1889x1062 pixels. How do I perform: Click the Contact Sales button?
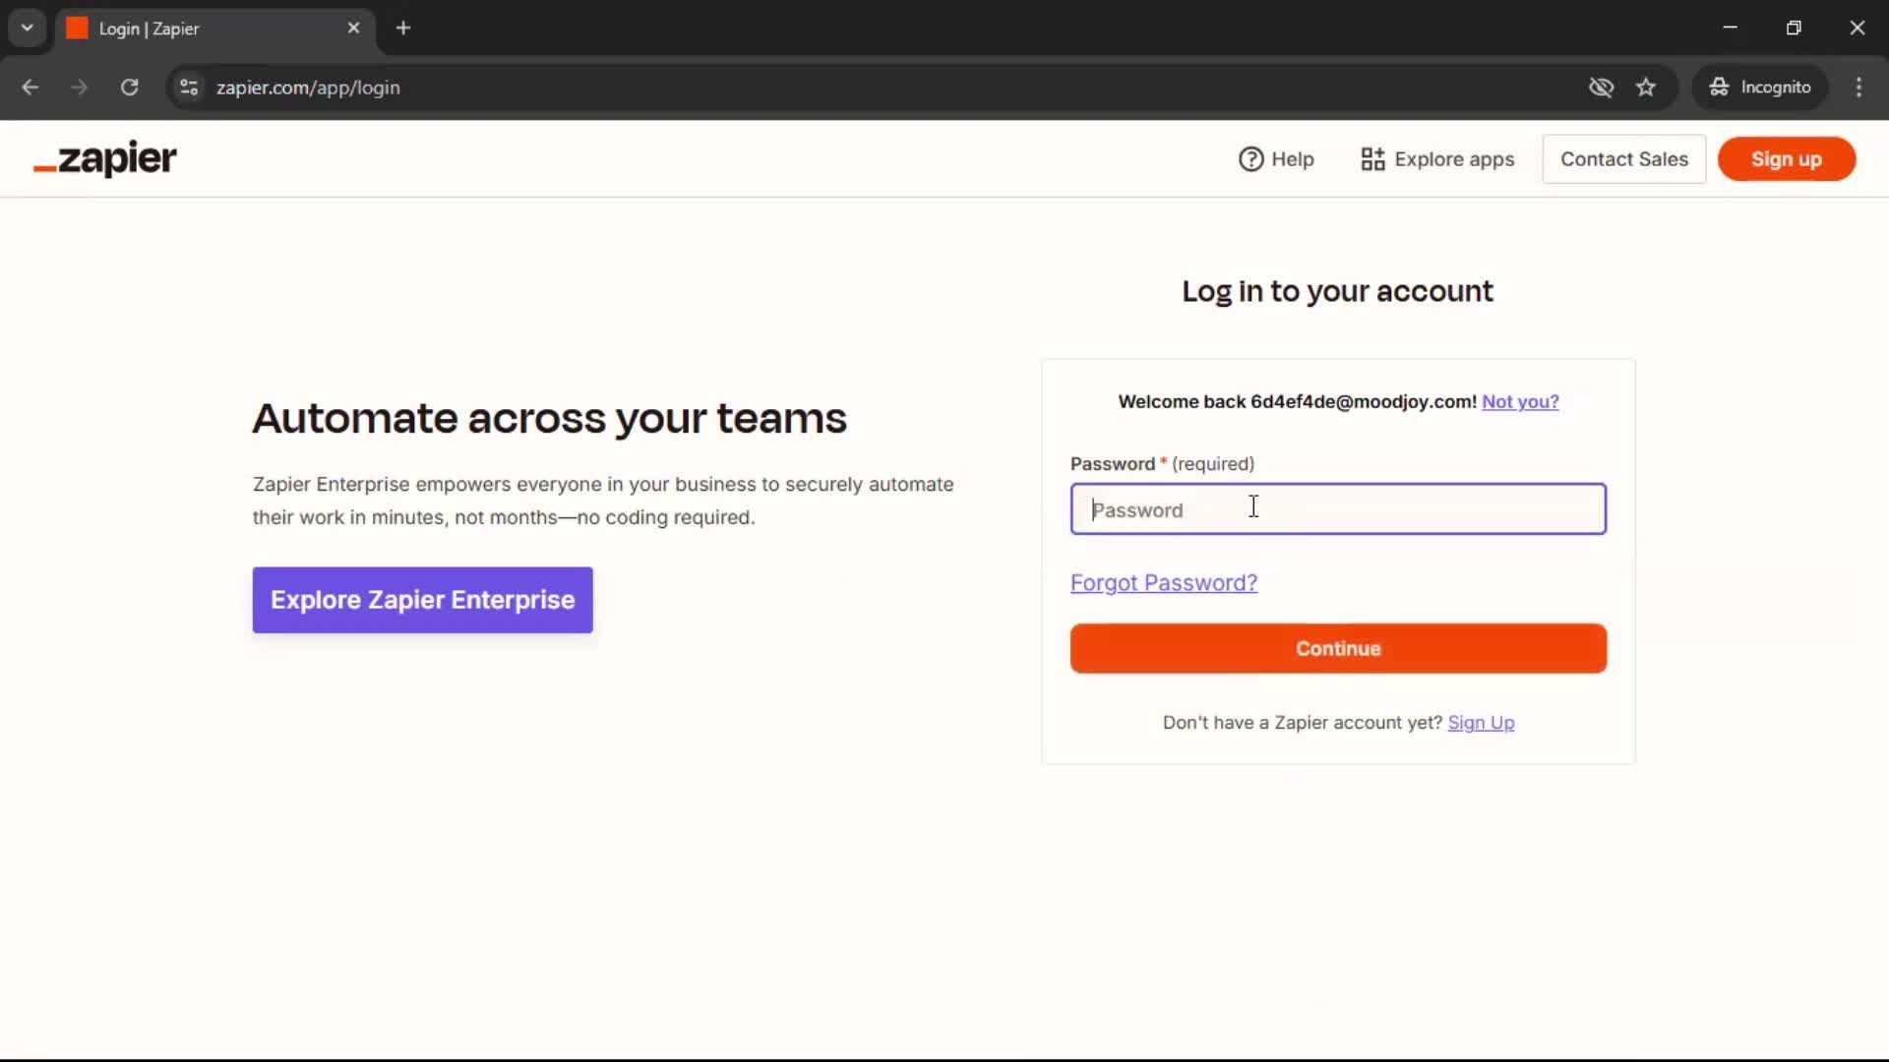1623,159
